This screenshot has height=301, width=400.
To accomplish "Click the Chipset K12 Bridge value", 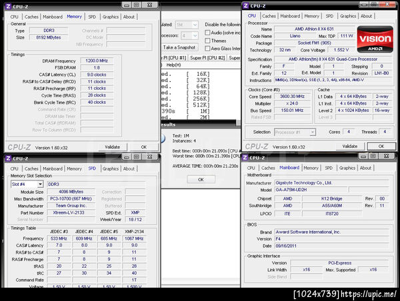I will (x=332, y=198).
